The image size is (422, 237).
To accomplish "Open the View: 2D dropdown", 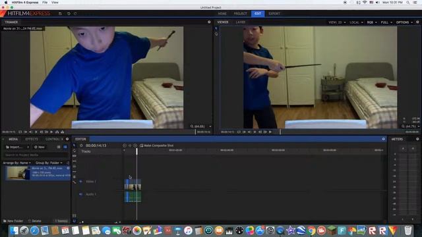I will click(337, 22).
